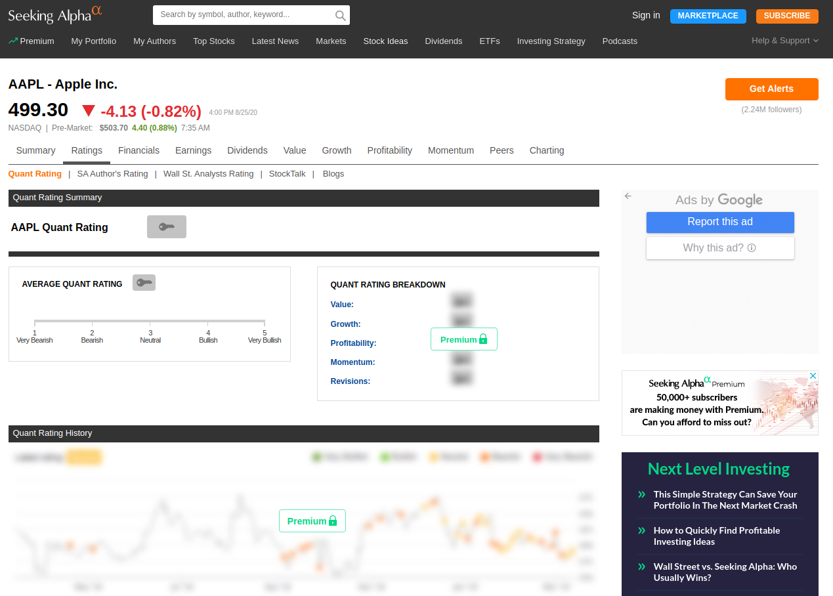The height and width of the screenshot is (596, 833).
Task: Open SA Author's Rating sub-tab
Action: click(112, 174)
